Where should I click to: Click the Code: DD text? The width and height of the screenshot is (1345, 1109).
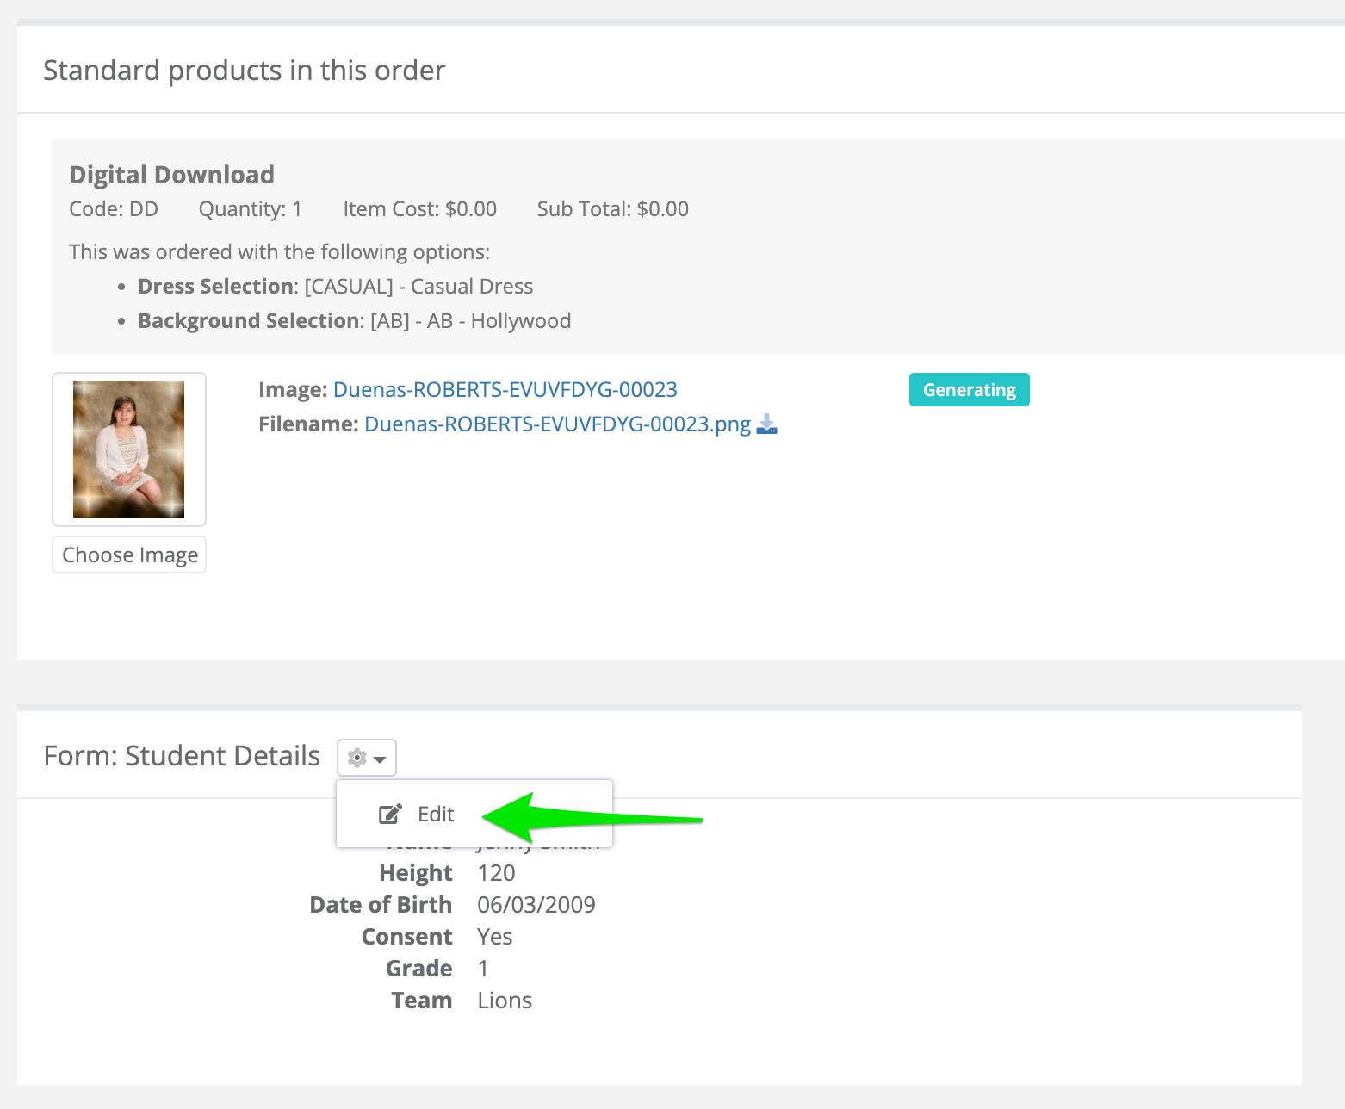pyautogui.click(x=114, y=208)
